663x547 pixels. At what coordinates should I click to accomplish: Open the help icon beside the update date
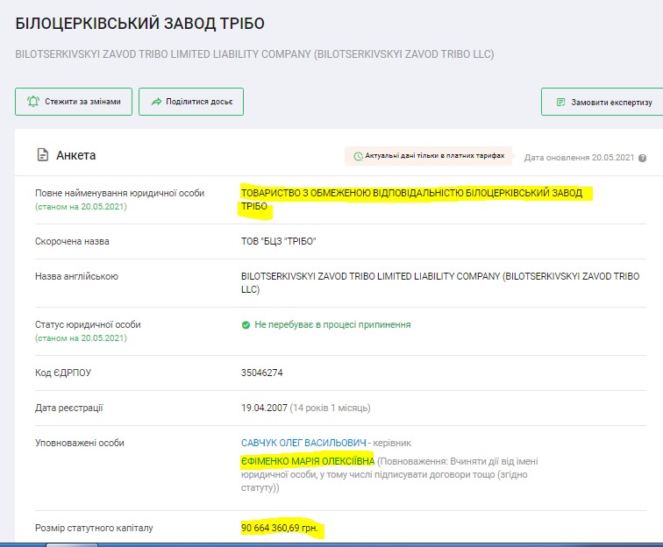[643, 159]
